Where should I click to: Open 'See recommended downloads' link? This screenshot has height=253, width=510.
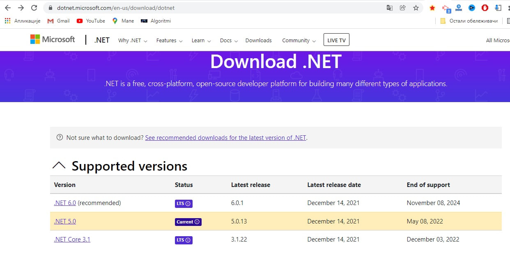[x=225, y=138]
